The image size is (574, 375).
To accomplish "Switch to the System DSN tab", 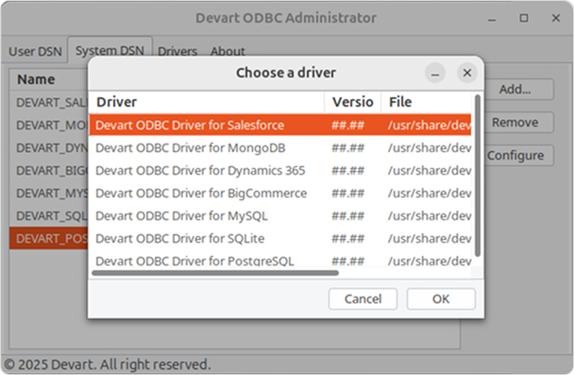I will 110,51.
